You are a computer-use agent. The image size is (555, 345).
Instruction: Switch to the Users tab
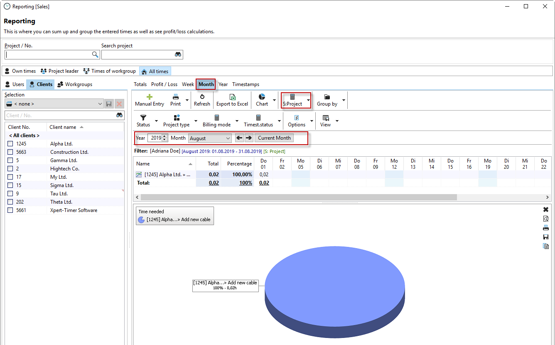(15, 84)
